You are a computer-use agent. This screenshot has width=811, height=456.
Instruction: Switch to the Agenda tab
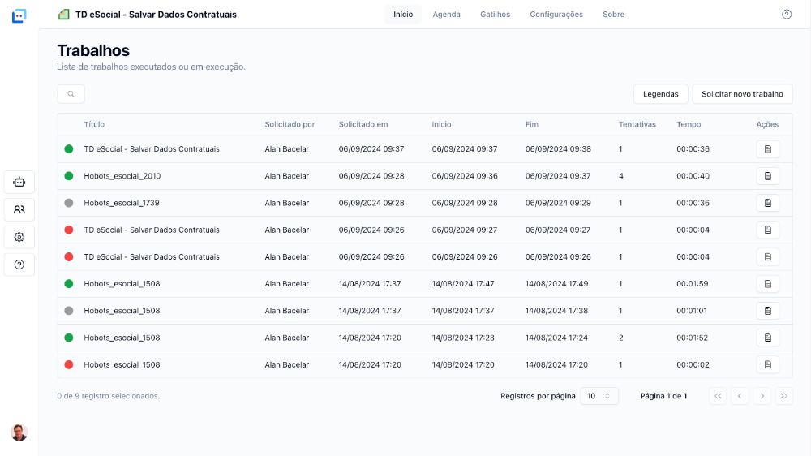446,15
